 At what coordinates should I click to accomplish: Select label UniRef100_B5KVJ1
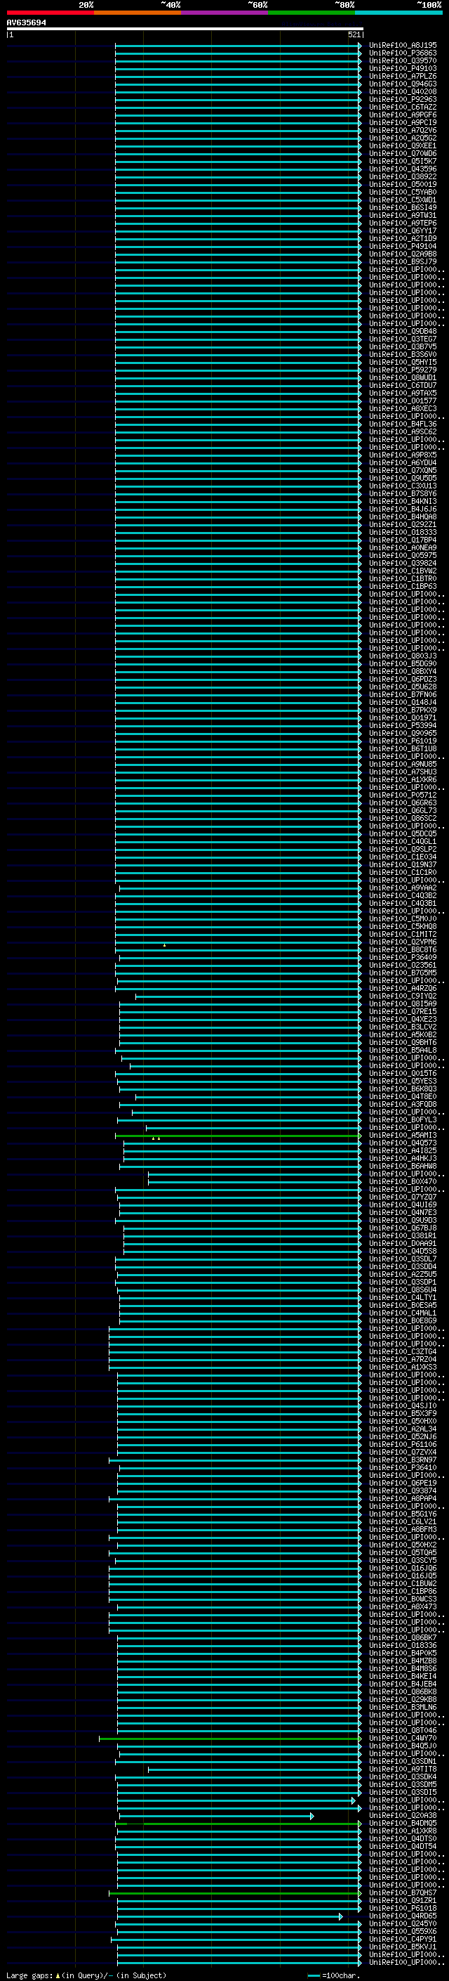403,1947
